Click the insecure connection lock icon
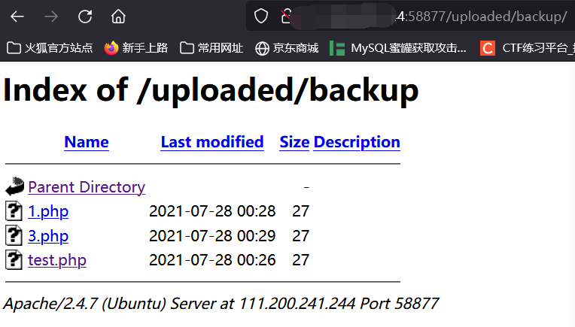The width and height of the screenshot is (575, 327). pos(286,16)
